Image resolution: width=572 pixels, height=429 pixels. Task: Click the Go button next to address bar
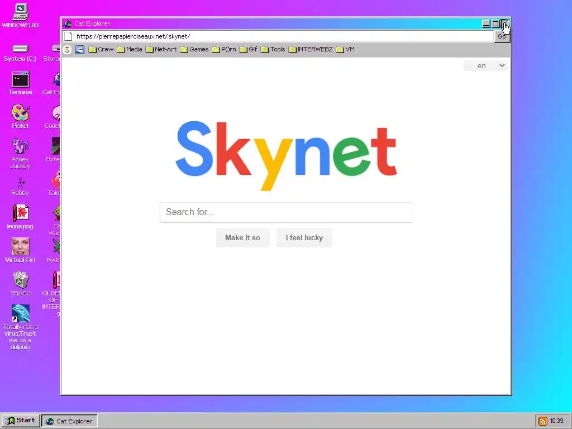coord(502,36)
